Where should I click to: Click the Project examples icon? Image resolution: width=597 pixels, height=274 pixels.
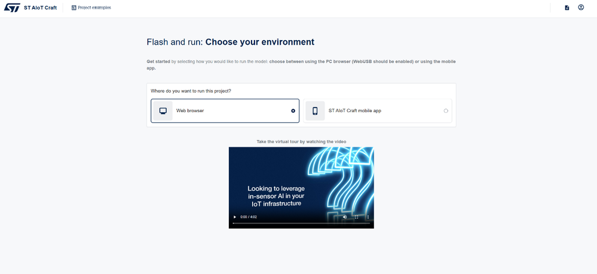coord(74,8)
